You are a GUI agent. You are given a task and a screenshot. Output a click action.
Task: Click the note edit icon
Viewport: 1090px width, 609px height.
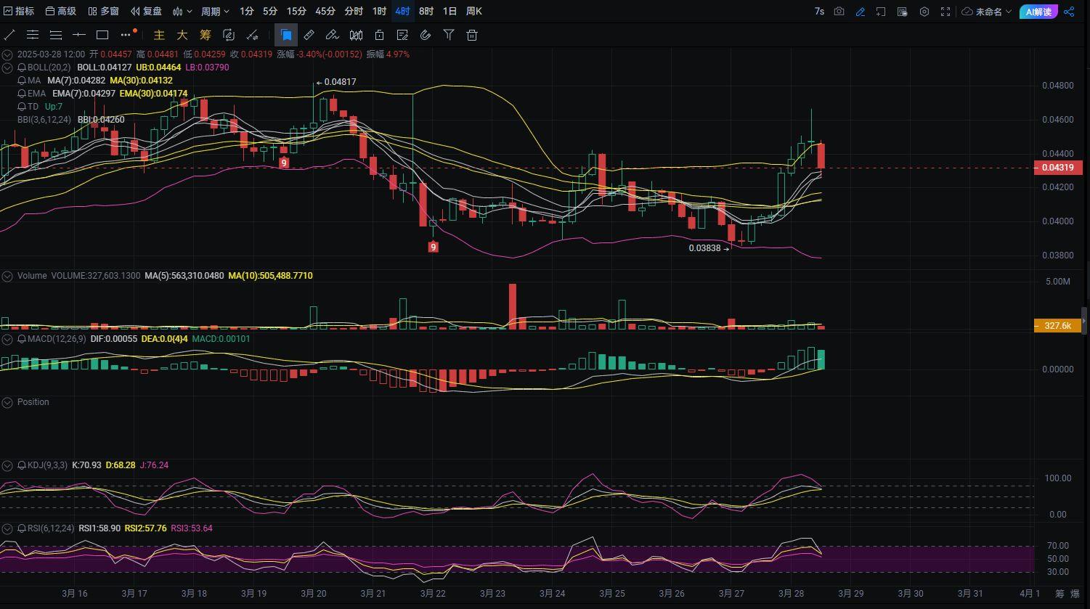tap(402, 35)
